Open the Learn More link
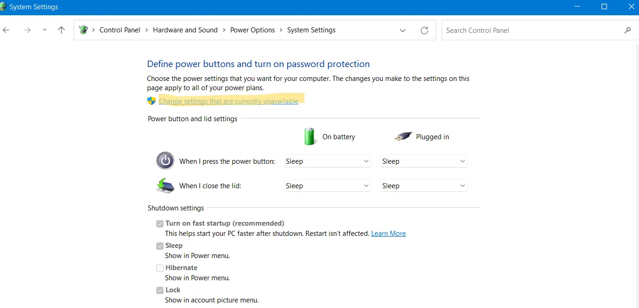 click(388, 233)
